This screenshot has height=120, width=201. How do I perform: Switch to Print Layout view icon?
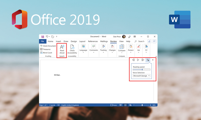tap(125, 105)
